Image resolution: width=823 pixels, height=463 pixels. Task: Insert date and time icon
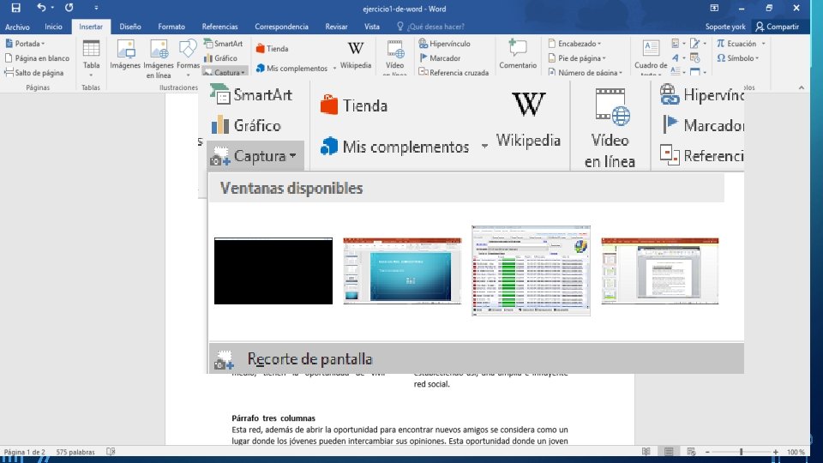(x=695, y=58)
